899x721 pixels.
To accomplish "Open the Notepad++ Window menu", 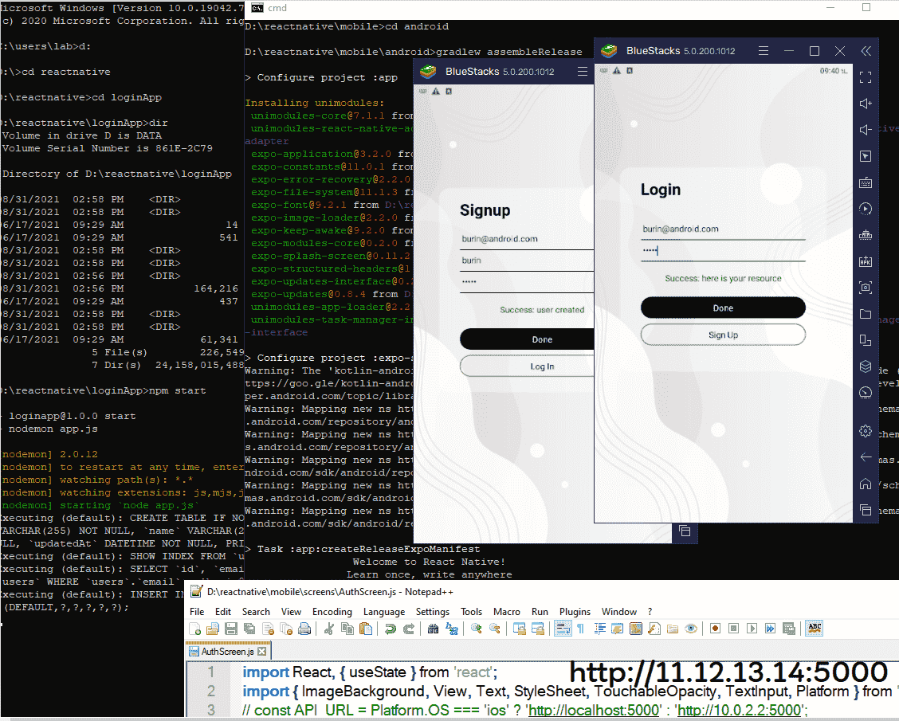I will click(618, 612).
